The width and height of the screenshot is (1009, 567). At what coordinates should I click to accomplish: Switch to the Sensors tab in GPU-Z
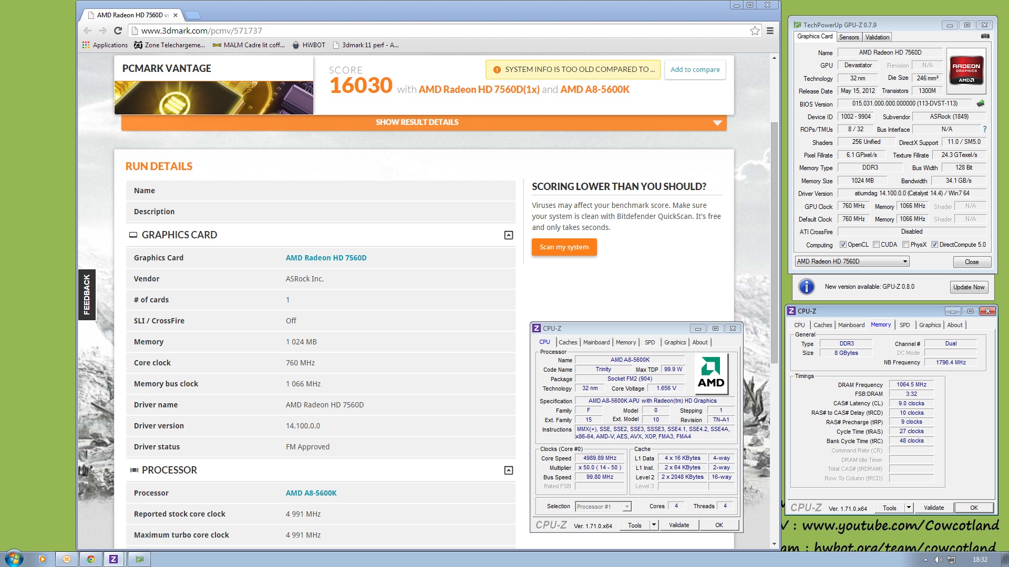coord(849,37)
